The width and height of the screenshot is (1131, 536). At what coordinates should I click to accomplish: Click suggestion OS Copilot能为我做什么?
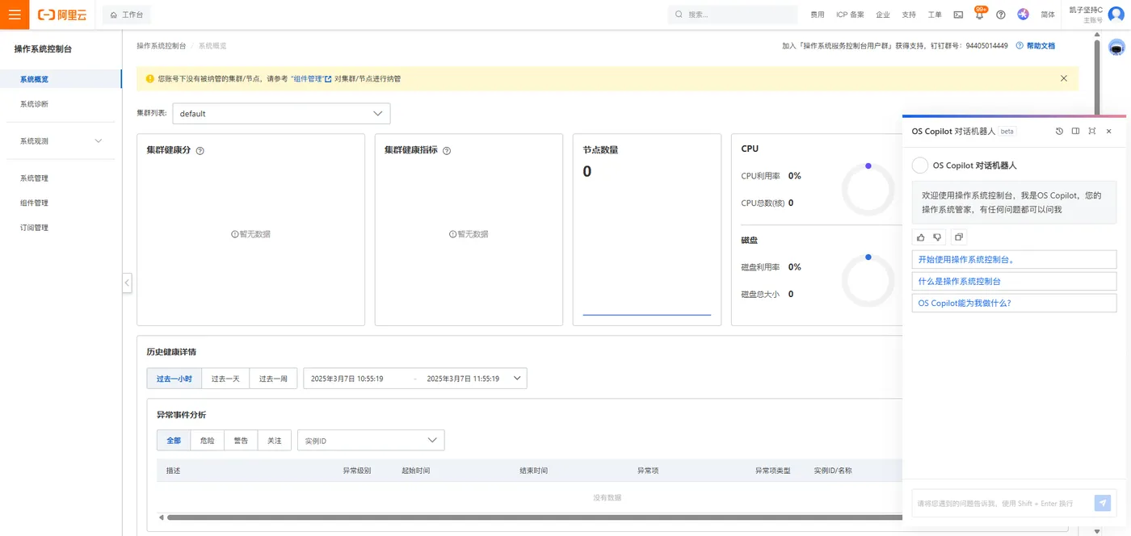1014,304
